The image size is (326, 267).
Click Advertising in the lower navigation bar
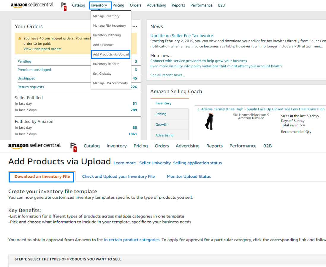point(188,146)
